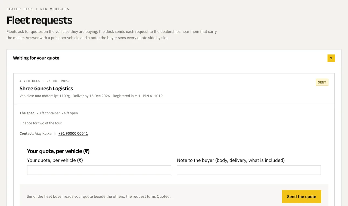348x206 pixels.
Task: Click the Send explanation about request turning Quoted
Action: tap(99, 197)
